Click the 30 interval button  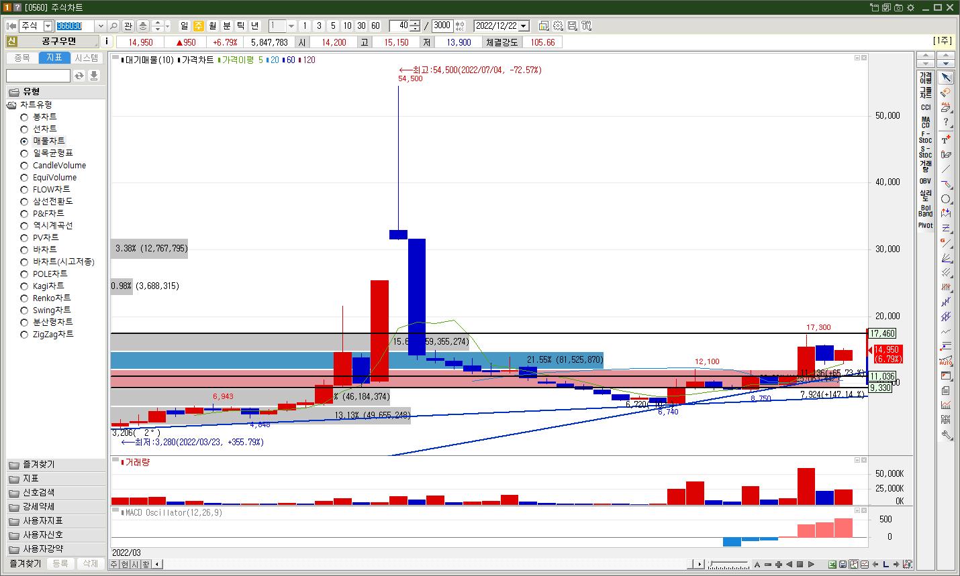361,25
